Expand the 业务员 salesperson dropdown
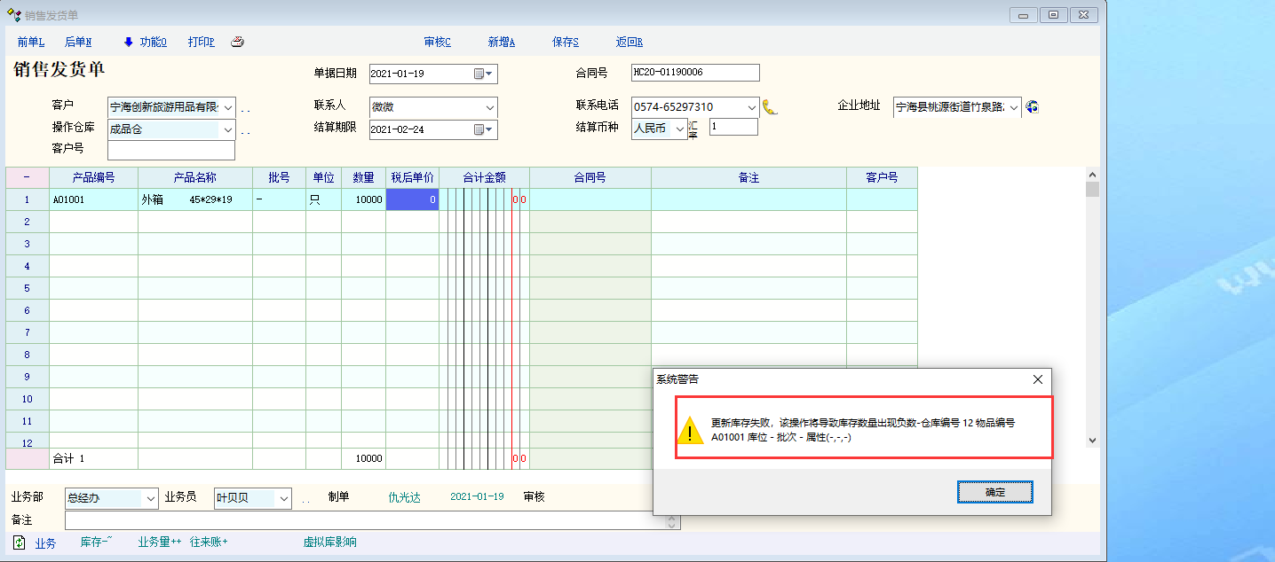Screen dimensions: 1275x562 pos(284,498)
